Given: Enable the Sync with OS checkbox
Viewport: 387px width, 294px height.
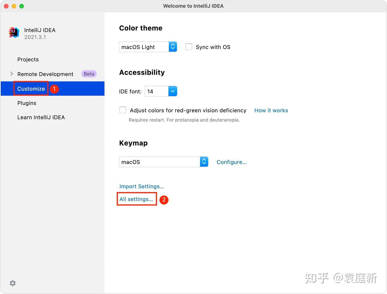Looking at the screenshot, I should pos(189,47).
